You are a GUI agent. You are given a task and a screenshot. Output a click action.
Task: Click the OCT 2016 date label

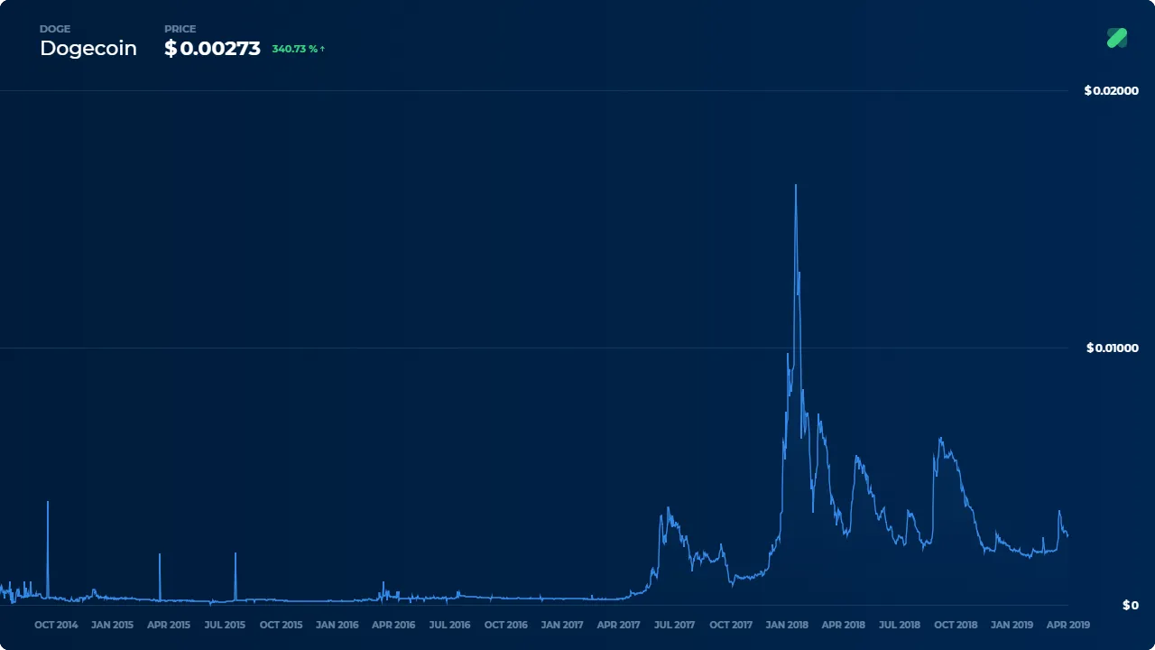click(505, 625)
